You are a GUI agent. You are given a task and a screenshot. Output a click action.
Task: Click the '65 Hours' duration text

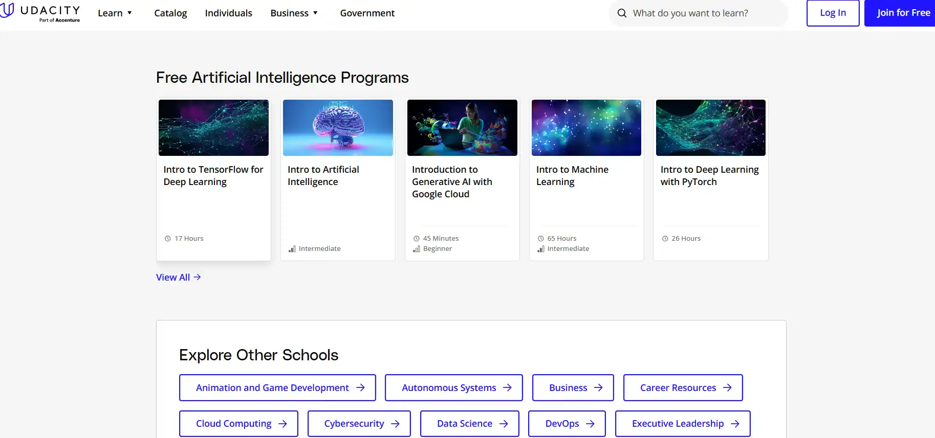(x=562, y=239)
